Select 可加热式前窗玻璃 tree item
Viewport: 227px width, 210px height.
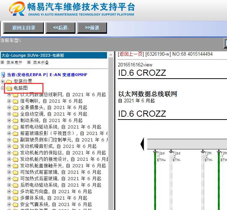(x=61, y=172)
